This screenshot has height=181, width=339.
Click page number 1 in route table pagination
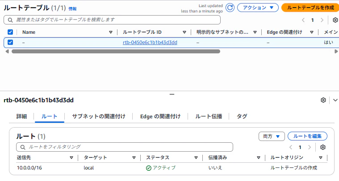click(x=312, y=20)
